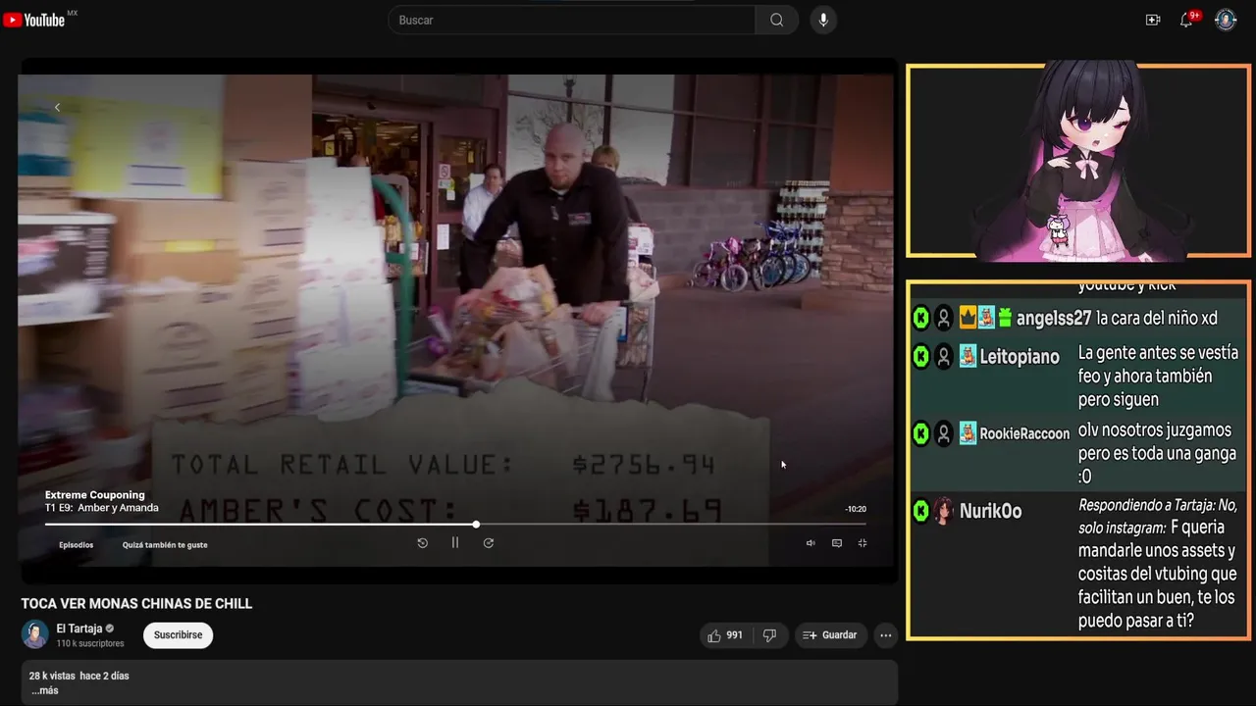The image size is (1256, 706).
Task: Click Leitopiano username in chat
Action: (x=1020, y=357)
